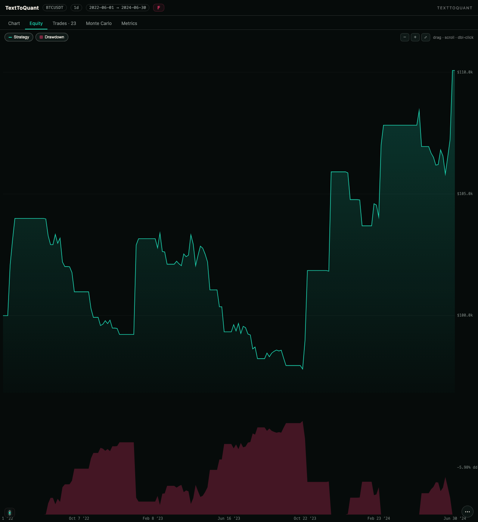This screenshot has height=522, width=478.
Task: Toggle the Strategy series visibility
Action: (x=19, y=37)
